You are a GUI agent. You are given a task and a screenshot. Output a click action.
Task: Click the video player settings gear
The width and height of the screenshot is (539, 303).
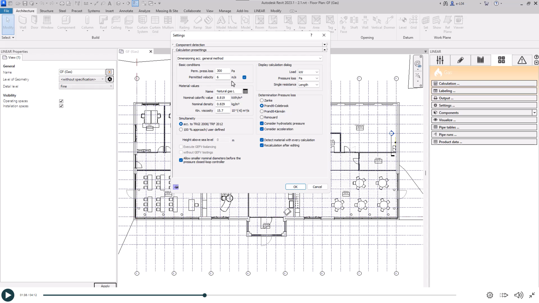point(490,295)
